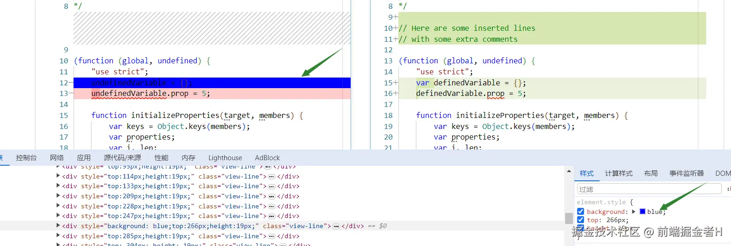The height and width of the screenshot is (246, 731).
Task: Click the ellipsis badge in the background: blue div row
Action: [336, 226]
